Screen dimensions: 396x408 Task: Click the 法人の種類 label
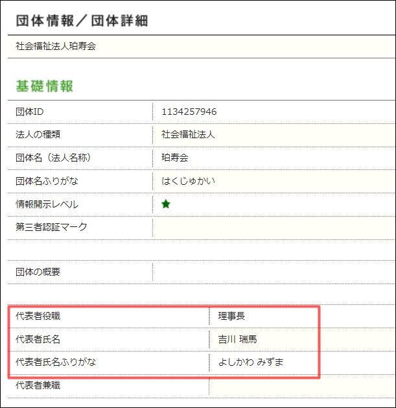pos(38,134)
